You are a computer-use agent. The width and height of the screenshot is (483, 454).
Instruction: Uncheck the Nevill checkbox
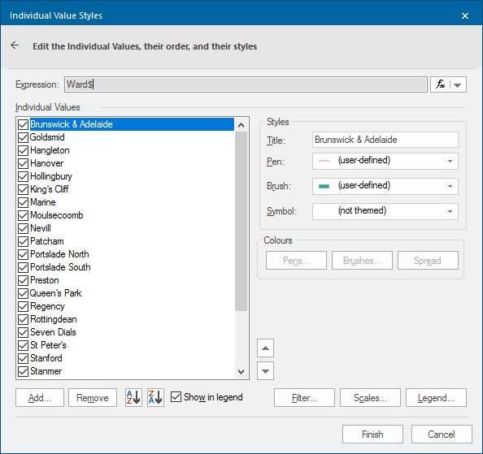23,228
